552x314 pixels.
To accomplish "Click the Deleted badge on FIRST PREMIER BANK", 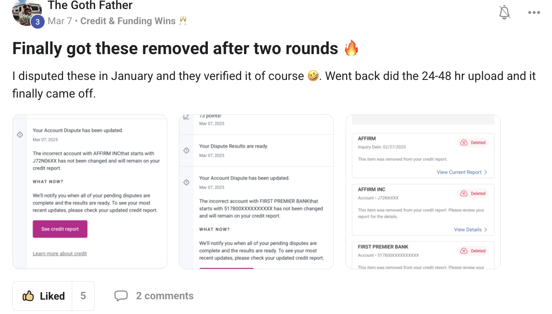I will click(x=473, y=251).
